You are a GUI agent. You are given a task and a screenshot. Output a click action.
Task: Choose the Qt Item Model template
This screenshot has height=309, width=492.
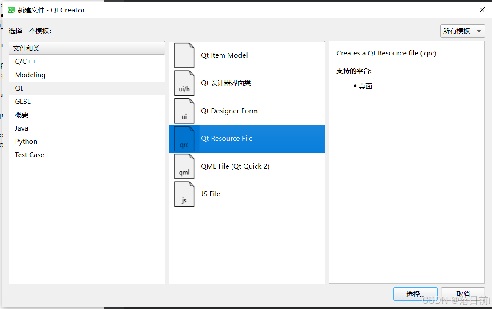(x=247, y=55)
